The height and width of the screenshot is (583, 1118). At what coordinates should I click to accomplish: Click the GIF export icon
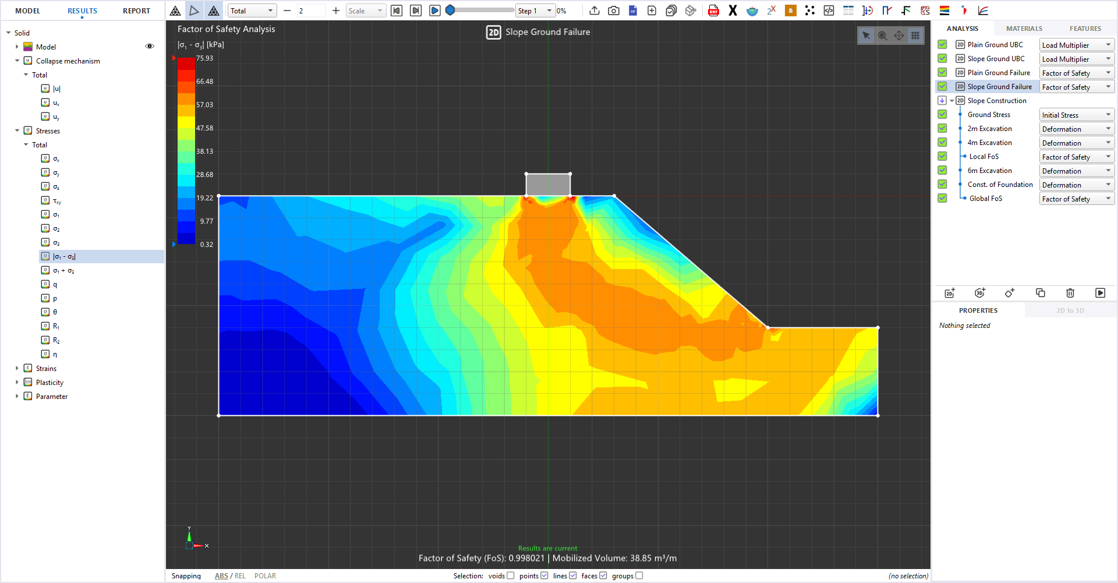click(x=633, y=10)
